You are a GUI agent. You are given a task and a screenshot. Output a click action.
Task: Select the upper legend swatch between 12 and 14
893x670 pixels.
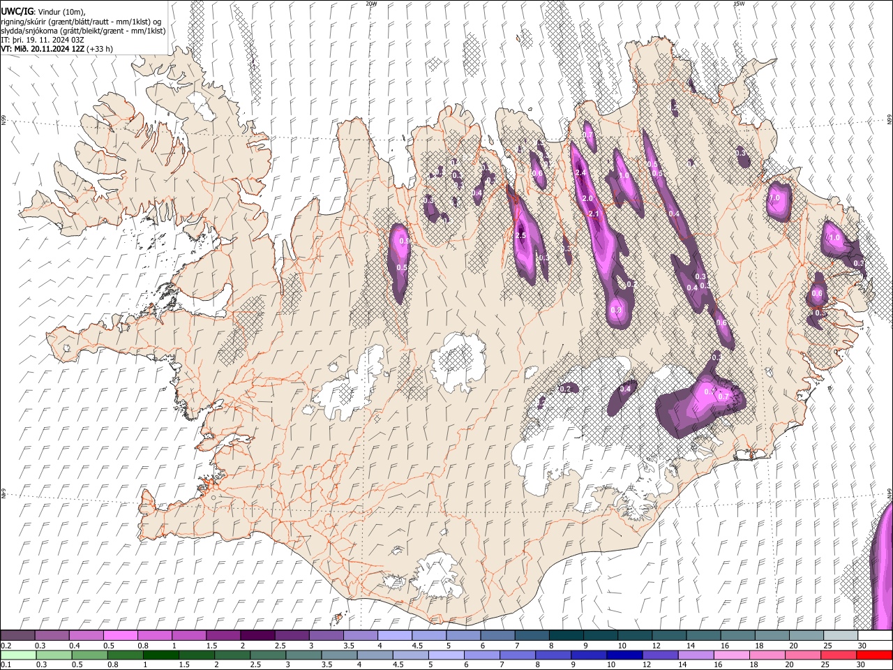click(x=669, y=635)
